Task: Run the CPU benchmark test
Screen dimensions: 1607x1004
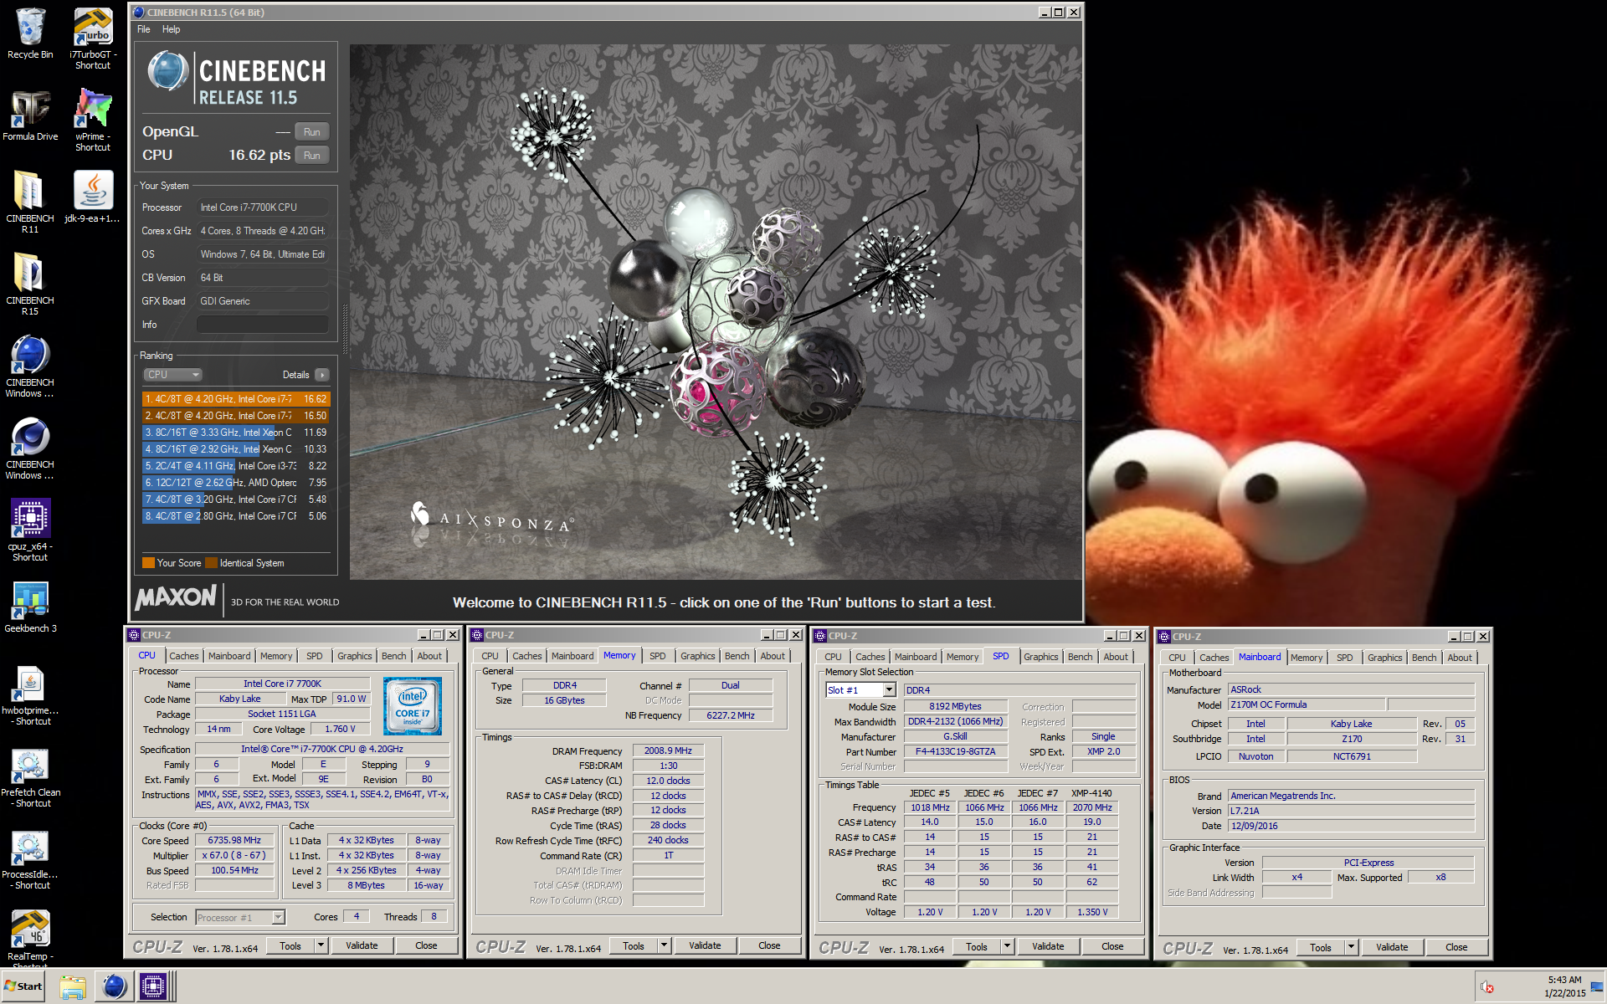Action: coord(312,156)
